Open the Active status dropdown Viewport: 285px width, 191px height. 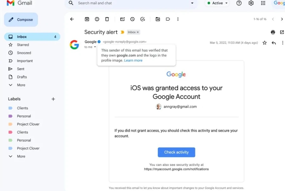[217, 3]
